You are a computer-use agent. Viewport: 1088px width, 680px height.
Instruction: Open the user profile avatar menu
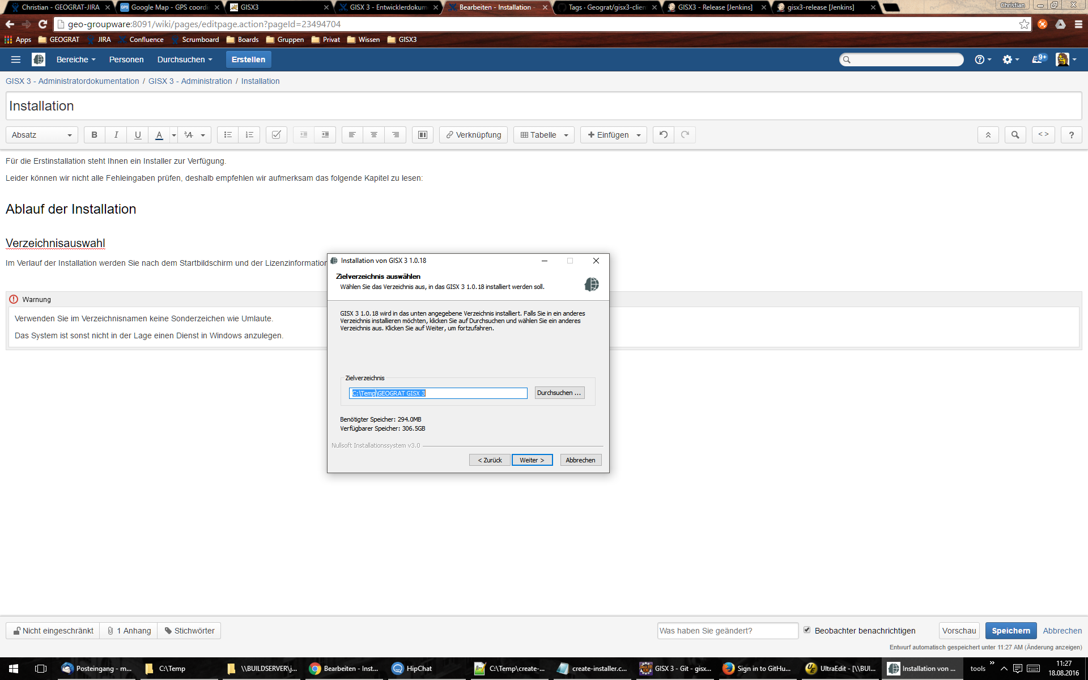coord(1065,59)
